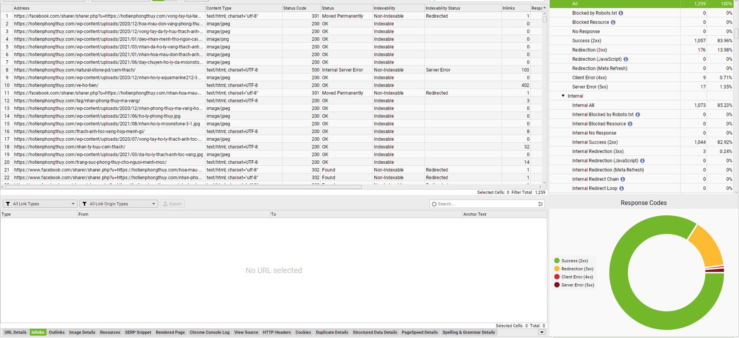Screen dimensions: 739x338
Task: Select the Internal Success (2xx) overview row
Action: point(641,142)
